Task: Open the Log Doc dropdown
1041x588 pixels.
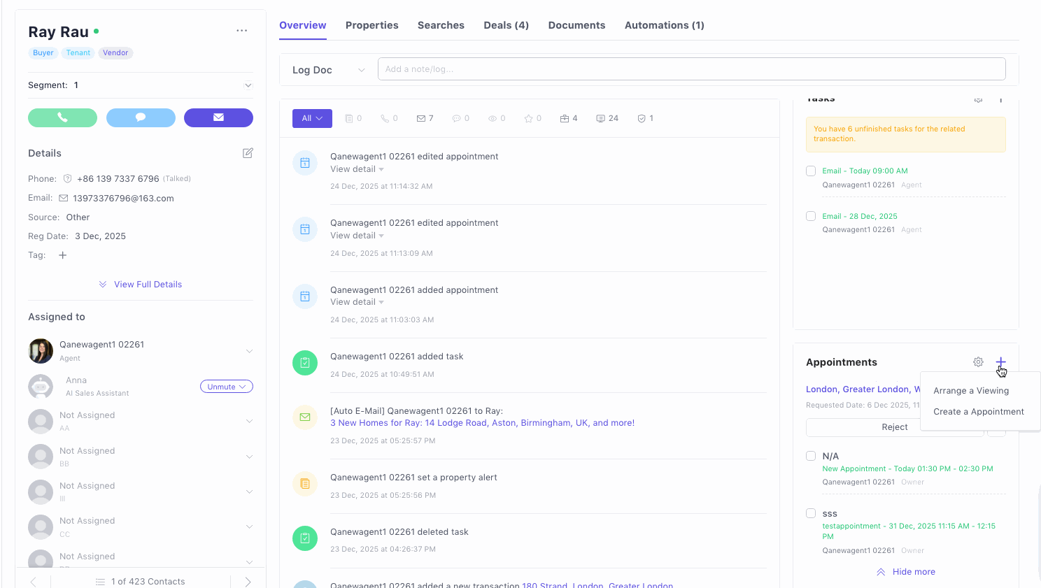Action: 328,70
